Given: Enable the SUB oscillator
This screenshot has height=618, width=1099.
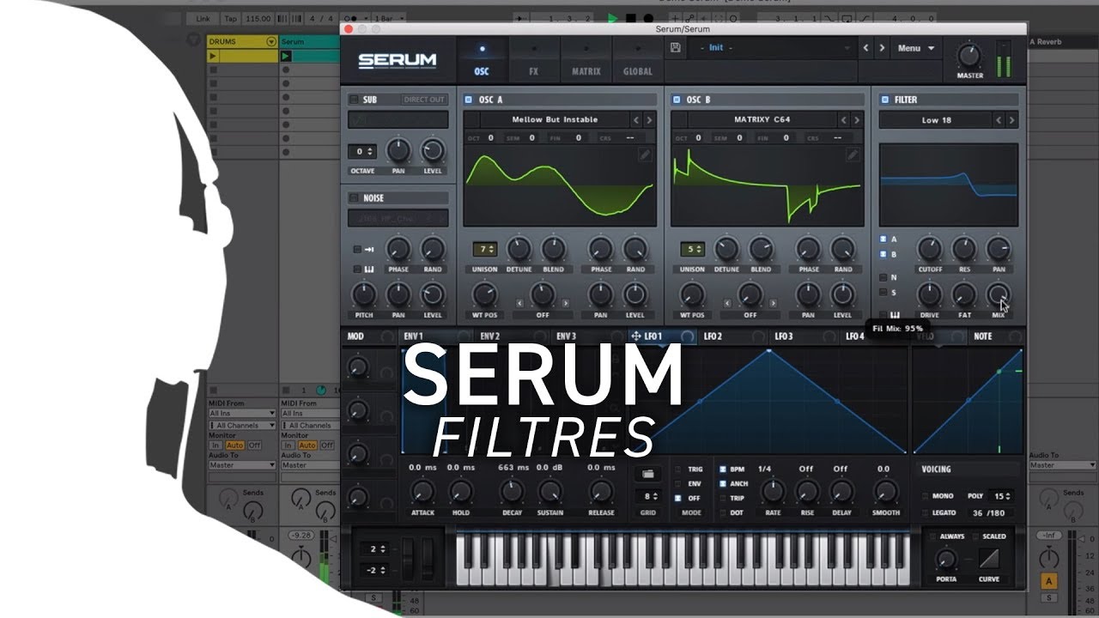Looking at the screenshot, I should (354, 100).
